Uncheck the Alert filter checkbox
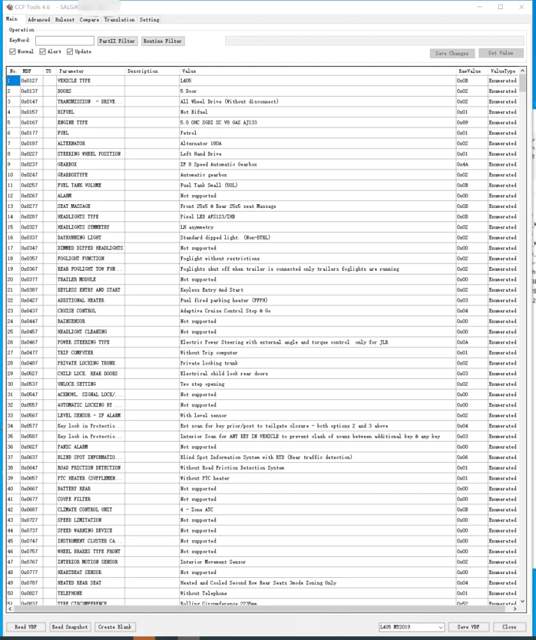 point(43,52)
